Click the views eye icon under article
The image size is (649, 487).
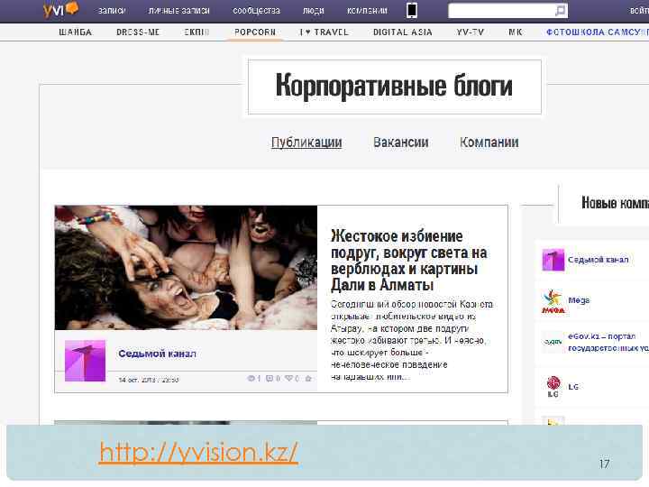[x=251, y=378]
